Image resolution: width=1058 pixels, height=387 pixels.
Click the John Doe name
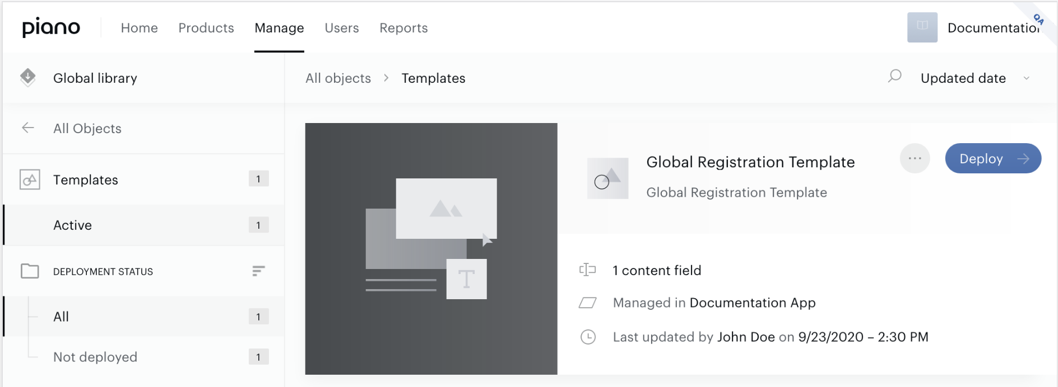pos(746,337)
